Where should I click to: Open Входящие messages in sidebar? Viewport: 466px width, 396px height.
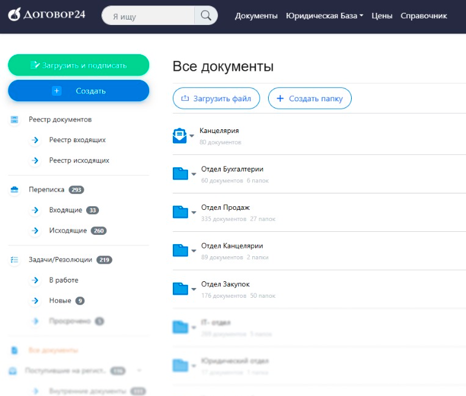pos(65,210)
